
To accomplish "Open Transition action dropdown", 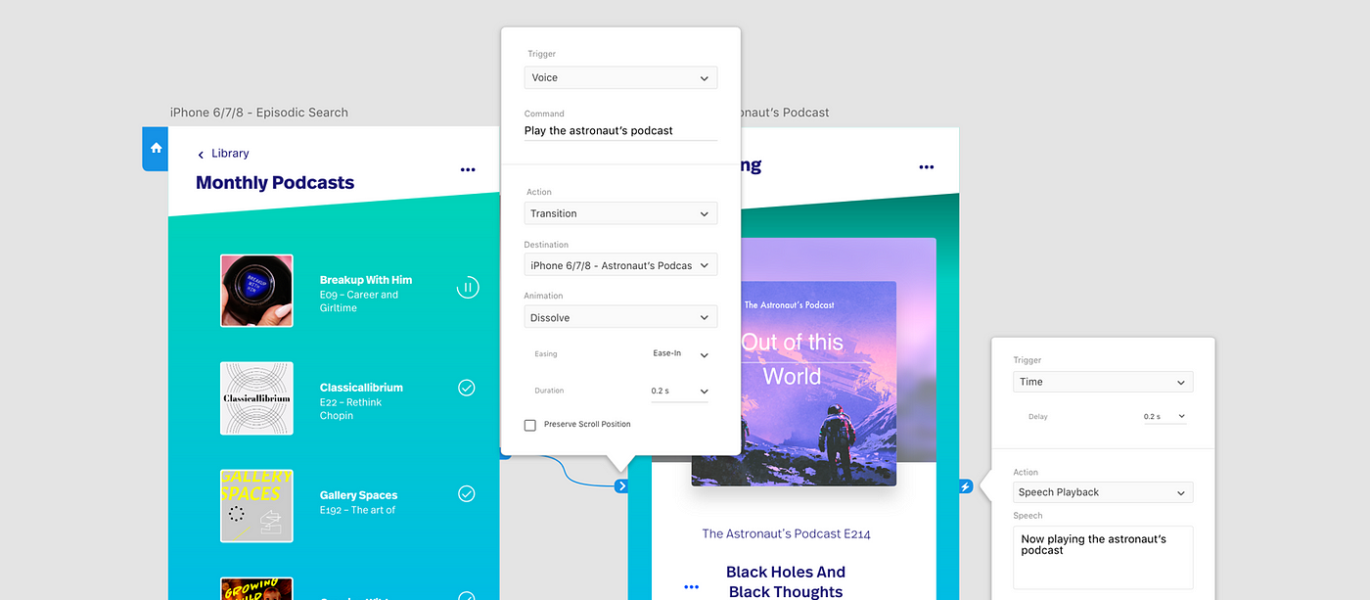I will tap(620, 213).
